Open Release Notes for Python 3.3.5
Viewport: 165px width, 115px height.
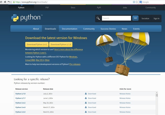coord(125,112)
